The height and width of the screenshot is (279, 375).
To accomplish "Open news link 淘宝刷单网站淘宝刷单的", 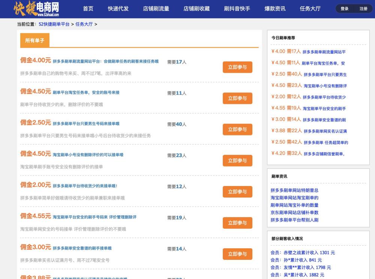I will coord(294,198).
